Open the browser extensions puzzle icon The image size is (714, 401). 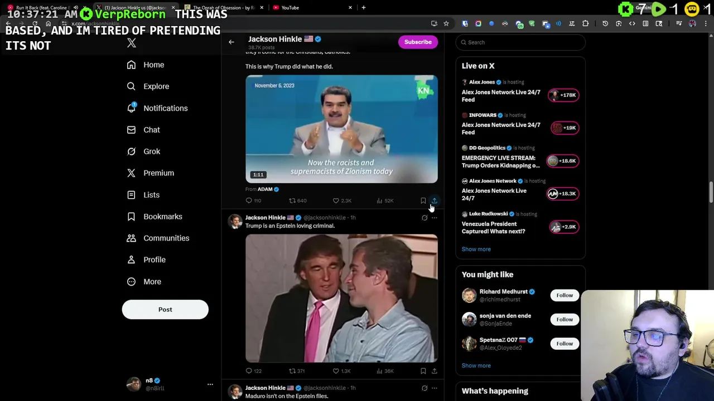coord(585,23)
